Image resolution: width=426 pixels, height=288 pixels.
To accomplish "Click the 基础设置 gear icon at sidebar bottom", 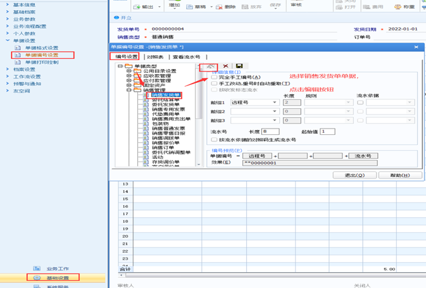I will click(x=37, y=278).
